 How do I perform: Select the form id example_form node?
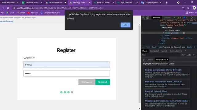tap(177, 38)
